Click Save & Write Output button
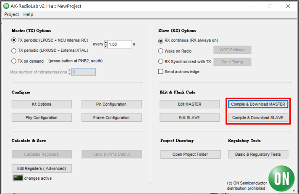 pos(112,154)
